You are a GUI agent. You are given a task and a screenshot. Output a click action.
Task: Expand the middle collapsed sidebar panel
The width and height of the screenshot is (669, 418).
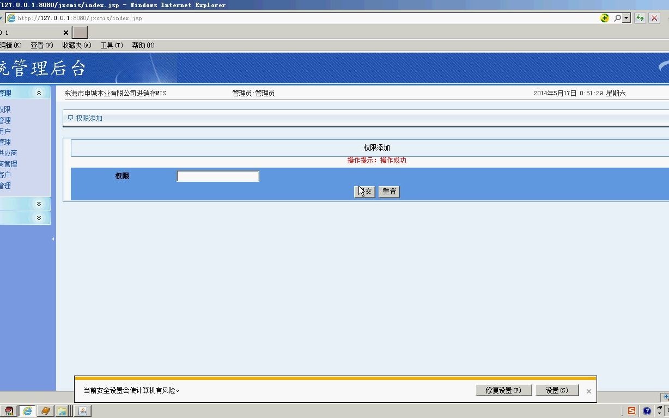pyautogui.click(x=38, y=204)
